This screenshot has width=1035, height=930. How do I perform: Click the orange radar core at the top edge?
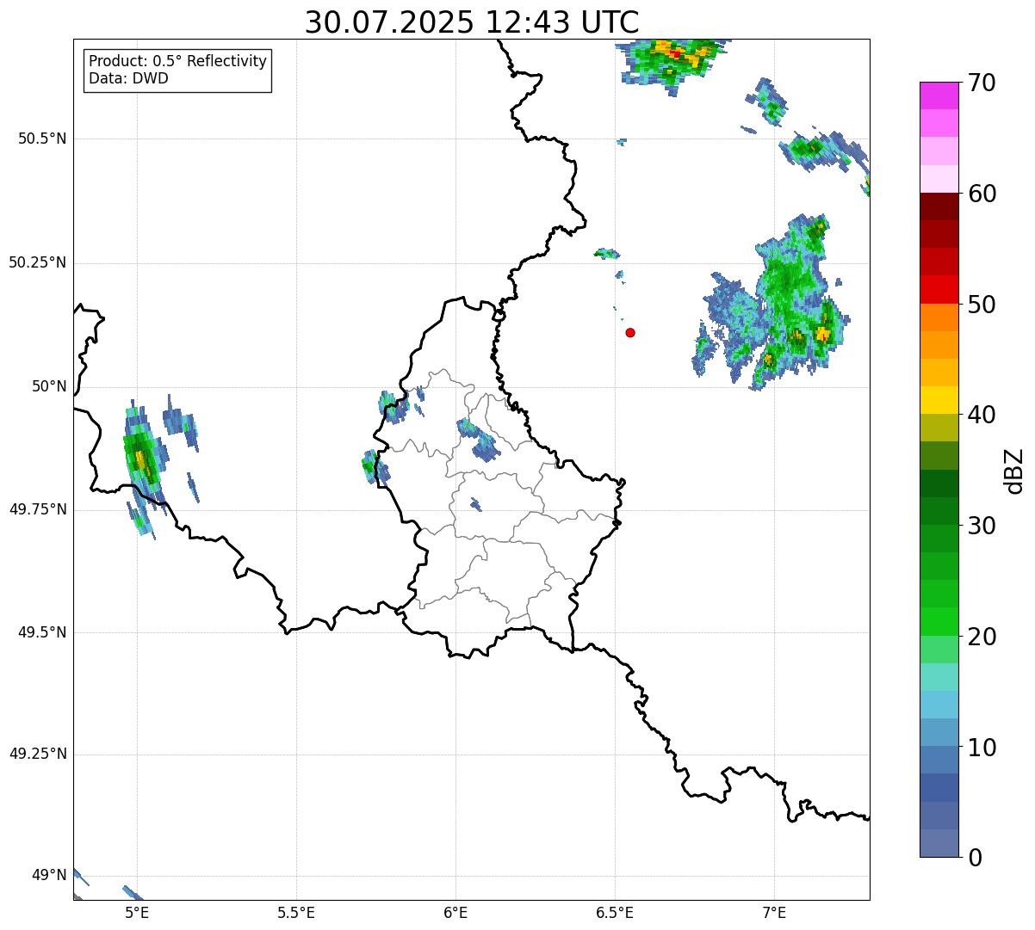click(676, 53)
